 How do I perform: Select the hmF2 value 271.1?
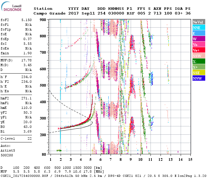[x=26, y=98]
